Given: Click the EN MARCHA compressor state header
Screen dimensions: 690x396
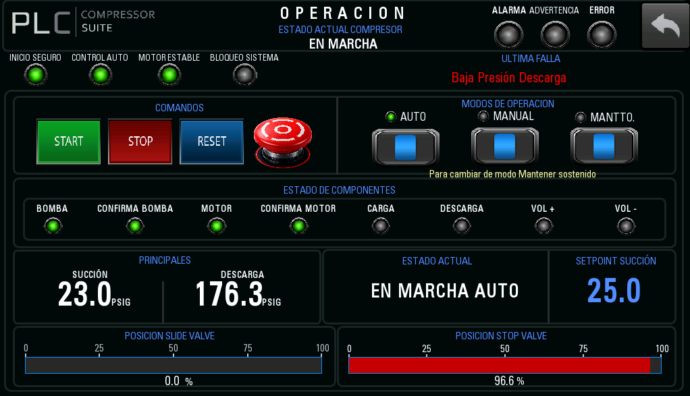Looking at the screenshot, I should 343,44.
